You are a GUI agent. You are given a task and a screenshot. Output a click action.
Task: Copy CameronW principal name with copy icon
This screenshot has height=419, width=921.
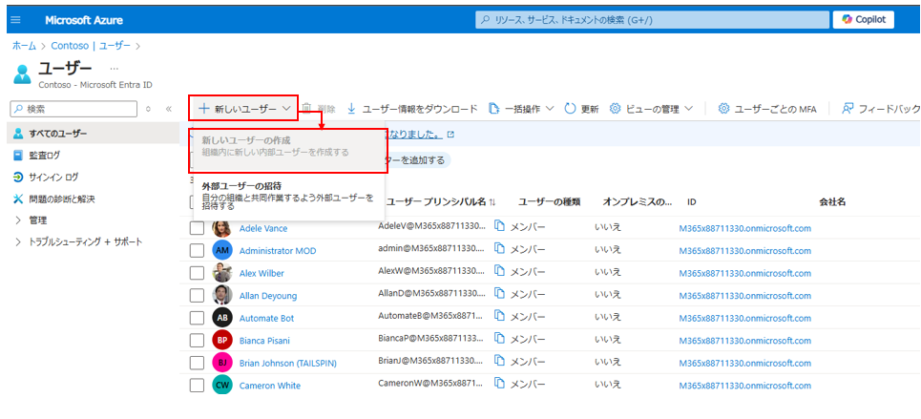pos(500,383)
